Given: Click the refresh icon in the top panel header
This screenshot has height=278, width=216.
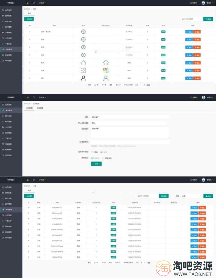Looking at the screenshot, I should click(34, 3).
